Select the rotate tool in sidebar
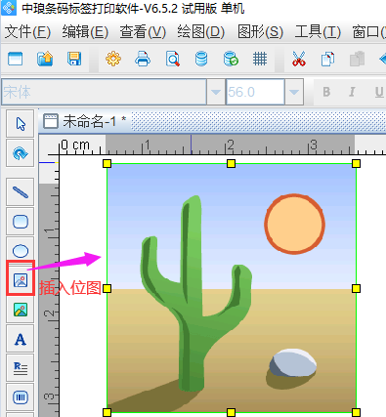The image size is (386, 417). tap(21, 153)
